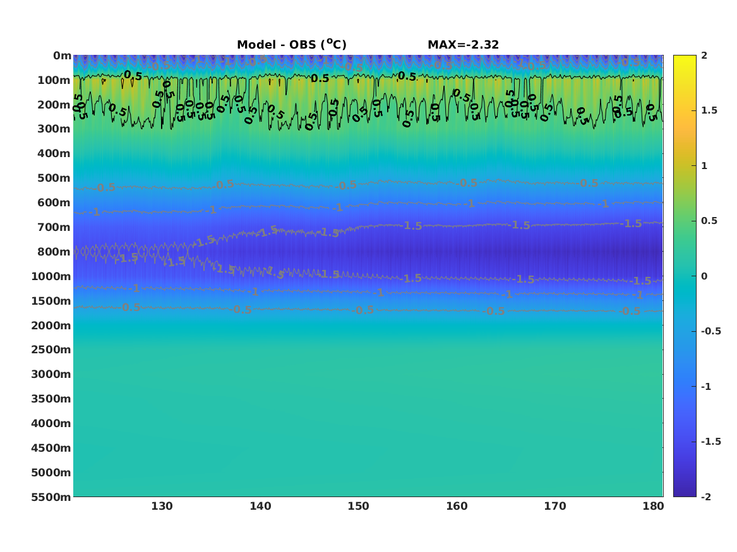Click the 'Model - OBS (°C)' plot title

(291, 45)
